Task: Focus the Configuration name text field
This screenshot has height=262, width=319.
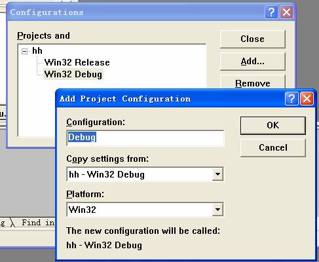Action: coord(145,138)
